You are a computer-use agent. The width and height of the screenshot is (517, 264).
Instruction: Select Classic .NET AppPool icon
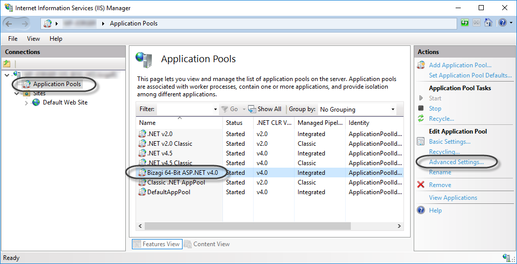142,182
